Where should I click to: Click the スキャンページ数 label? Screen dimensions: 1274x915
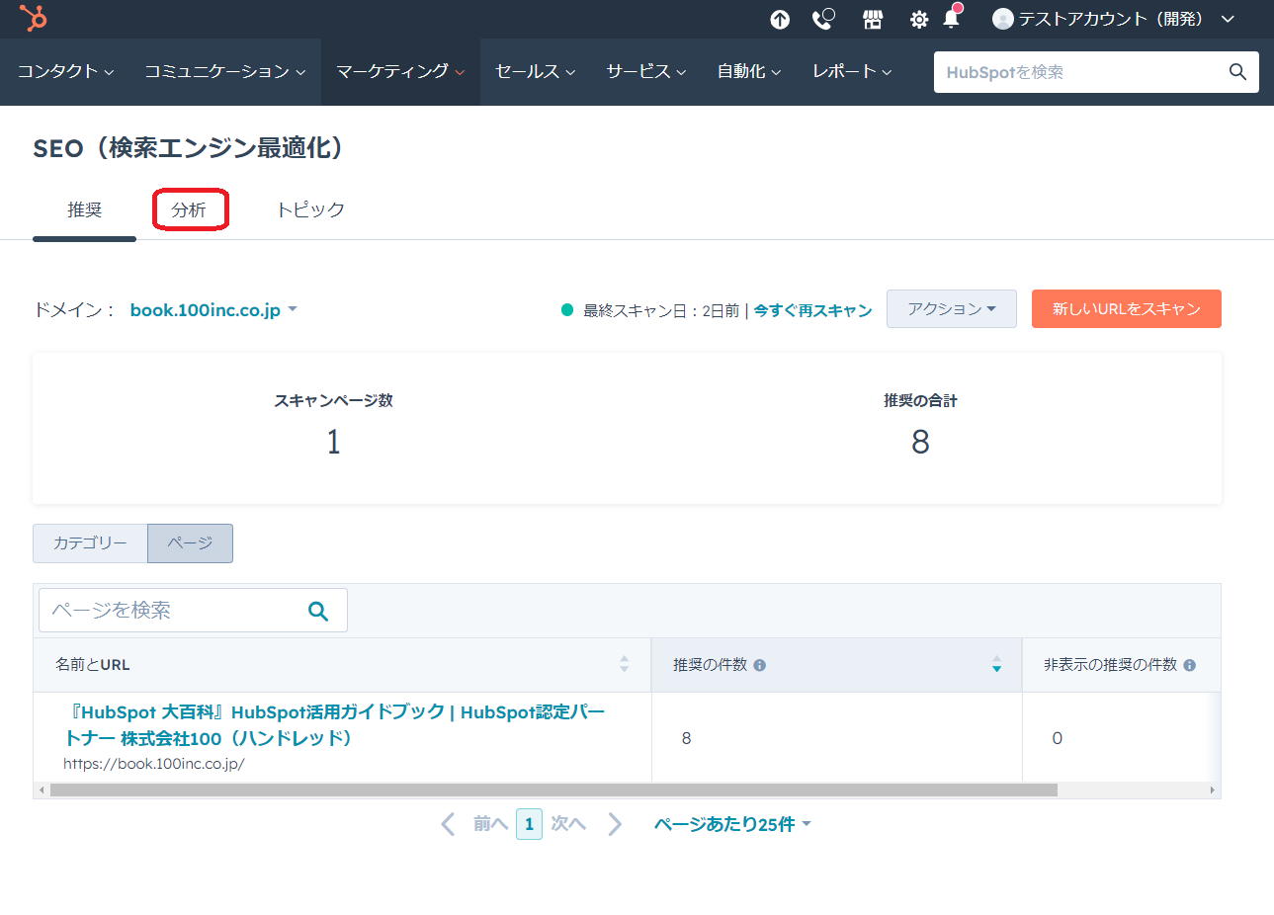click(x=333, y=400)
